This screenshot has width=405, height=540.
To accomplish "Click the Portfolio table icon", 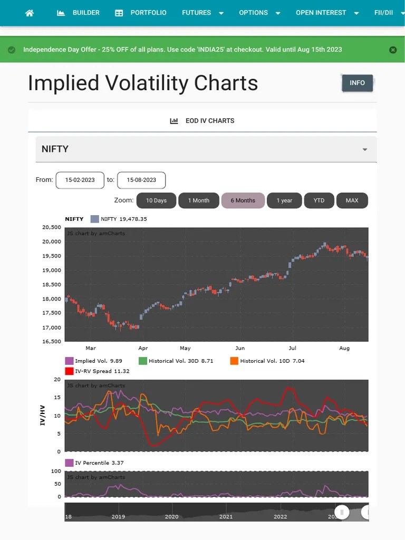I will tap(119, 13).
